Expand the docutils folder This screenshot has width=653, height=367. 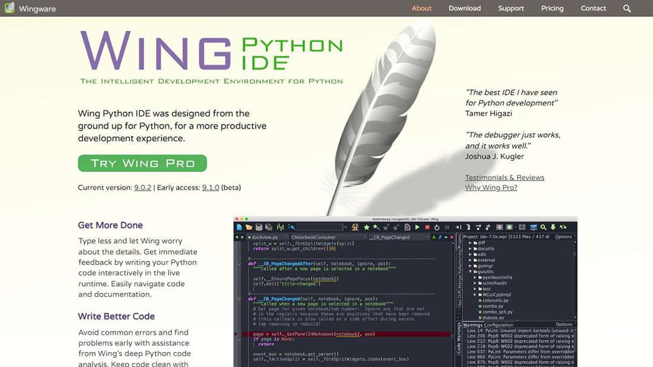(470, 249)
